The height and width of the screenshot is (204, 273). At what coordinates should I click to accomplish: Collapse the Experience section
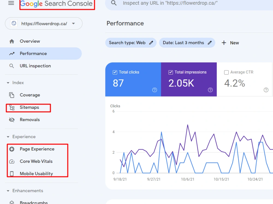[21, 137]
